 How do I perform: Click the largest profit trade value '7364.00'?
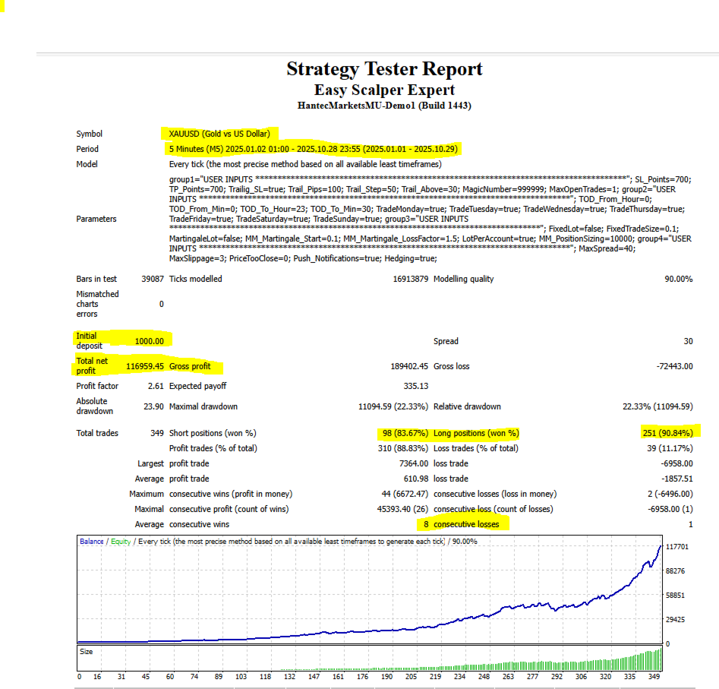(414, 463)
